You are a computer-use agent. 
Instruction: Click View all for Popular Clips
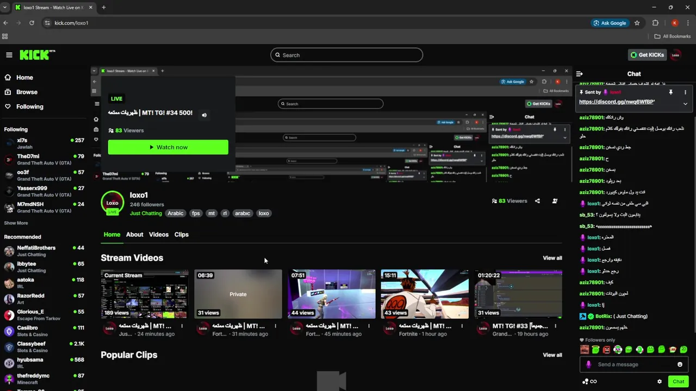552,355
